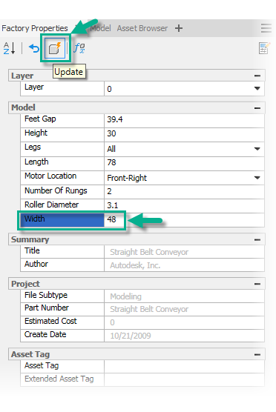This screenshot has width=276, height=412.
Task: Select the Create Date label
Action: pyautogui.click(x=62, y=335)
